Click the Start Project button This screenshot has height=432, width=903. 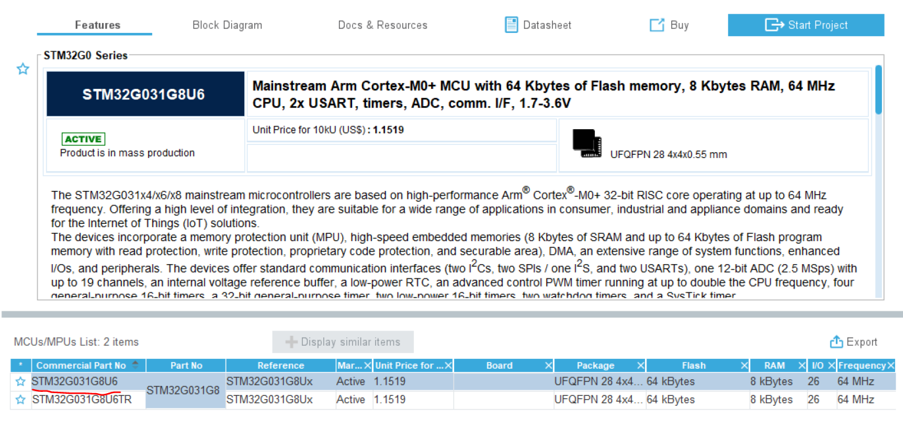tap(806, 25)
